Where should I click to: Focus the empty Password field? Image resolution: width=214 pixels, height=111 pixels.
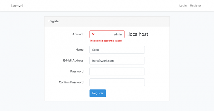point(117,71)
